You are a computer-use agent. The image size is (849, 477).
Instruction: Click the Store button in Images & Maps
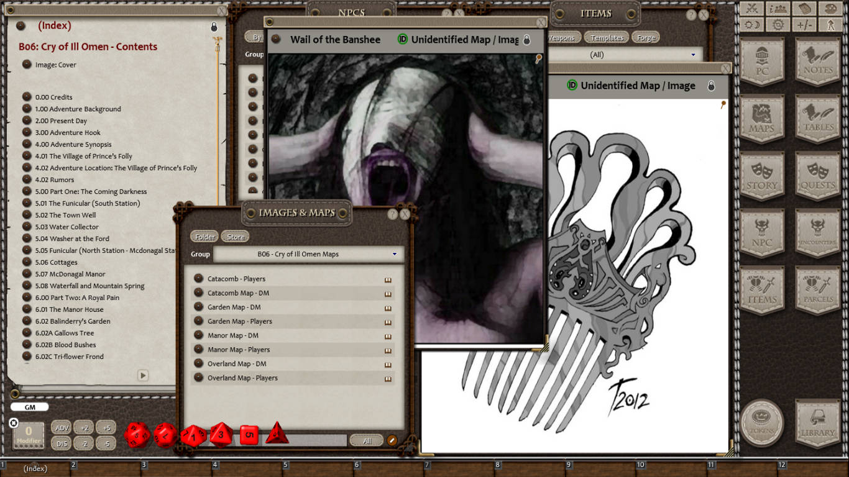tap(235, 236)
